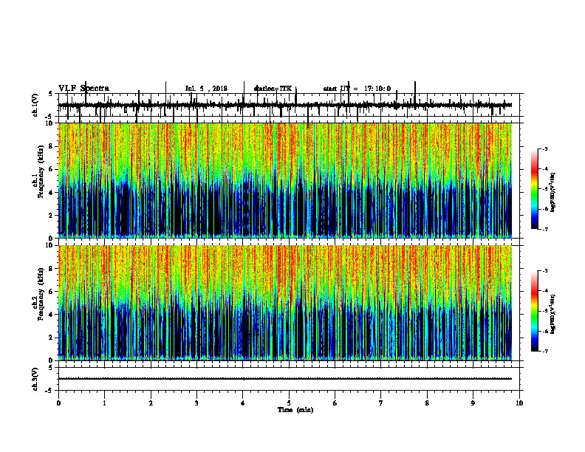Screen dimensions: 585x452
Task: Click tick label "5" on the Time axis
Action: (x=289, y=403)
